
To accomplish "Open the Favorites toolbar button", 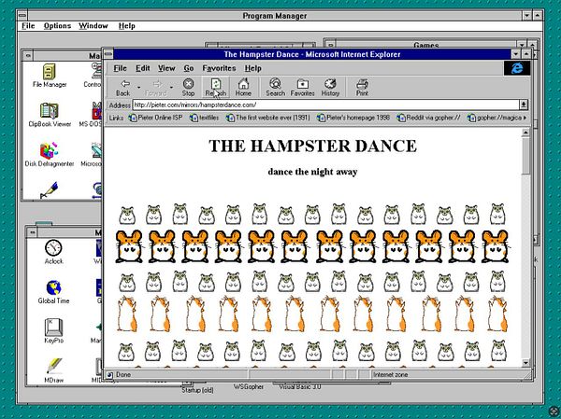I will click(x=302, y=88).
